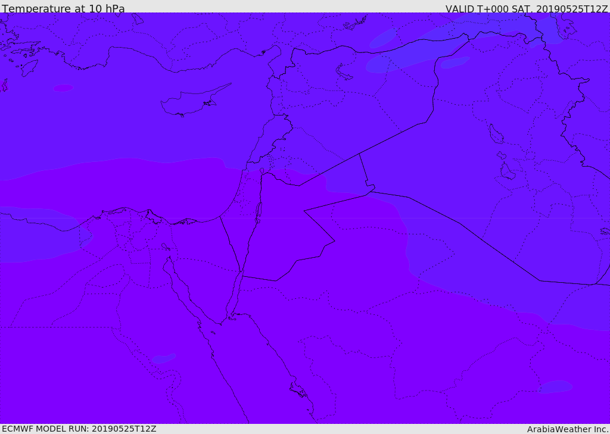Click the 'ECMWF MODEL RUN: 20190525T12Z' text
Viewport: 610px width, 434px height.
(x=79, y=429)
